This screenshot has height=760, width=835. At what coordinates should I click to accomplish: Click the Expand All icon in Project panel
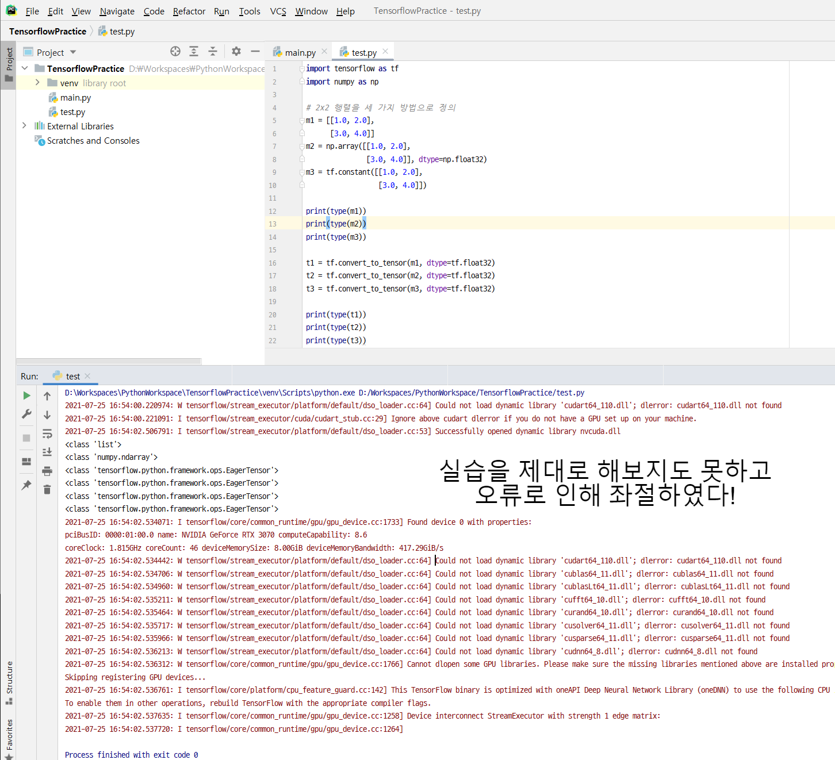click(x=194, y=51)
